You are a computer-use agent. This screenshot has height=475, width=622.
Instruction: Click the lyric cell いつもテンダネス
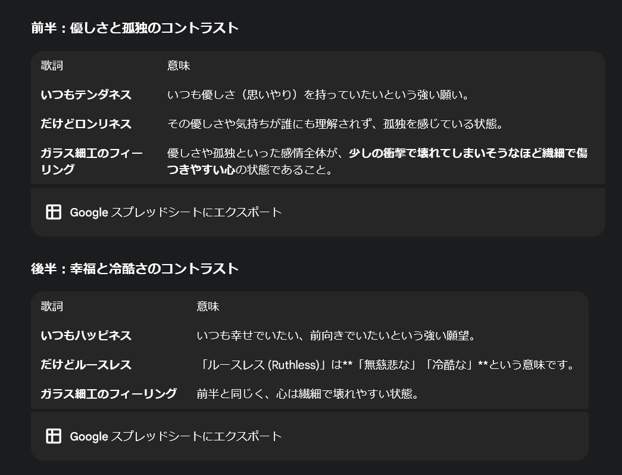86,95
